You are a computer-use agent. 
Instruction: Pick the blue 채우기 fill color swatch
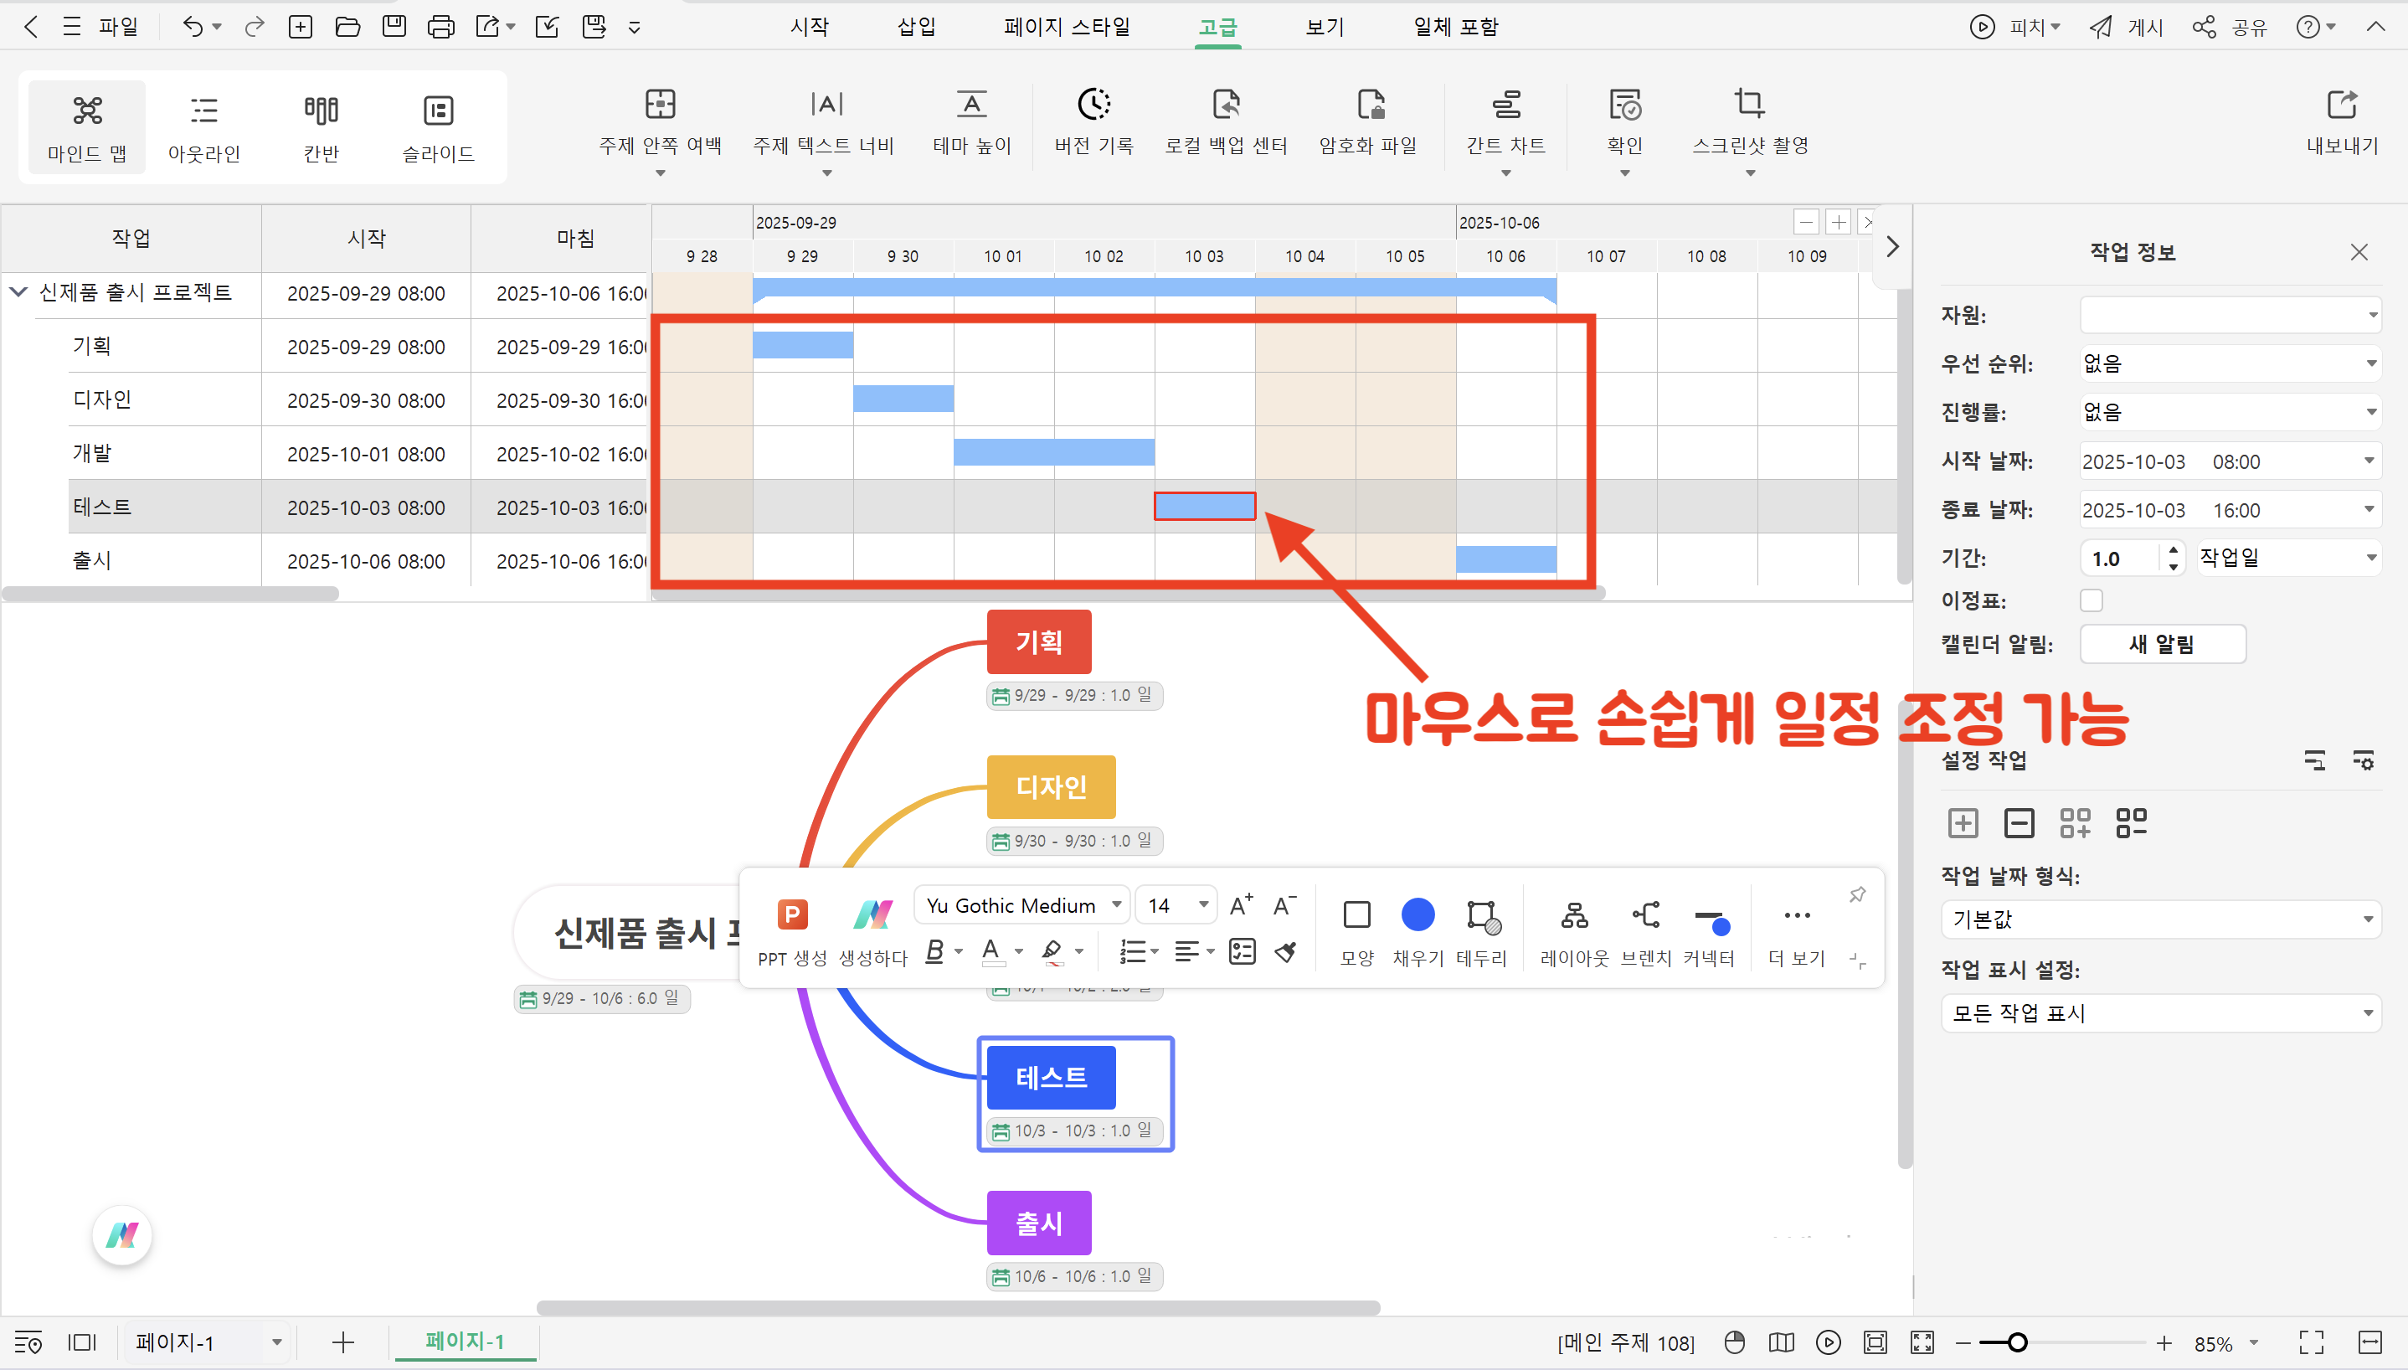pyautogui.click(x=1418, y=914)
